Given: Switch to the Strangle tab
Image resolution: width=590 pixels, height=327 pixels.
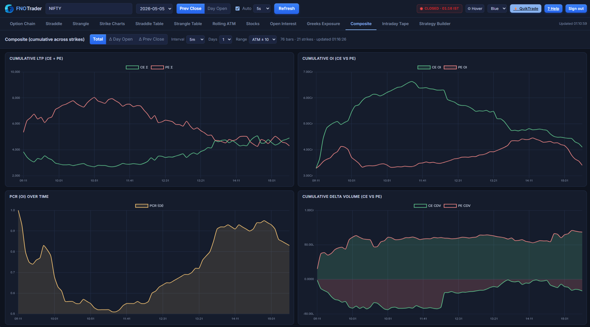Looking at the screenshot, I should point(81,24).
